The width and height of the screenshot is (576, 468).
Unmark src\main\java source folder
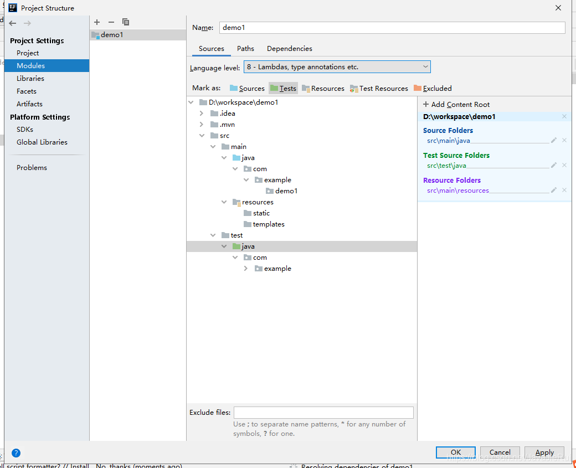[564, 140]
